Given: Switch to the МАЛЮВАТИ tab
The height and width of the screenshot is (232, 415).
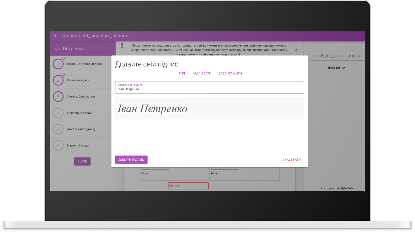Looking at the screenshot, I should [202, 73].
